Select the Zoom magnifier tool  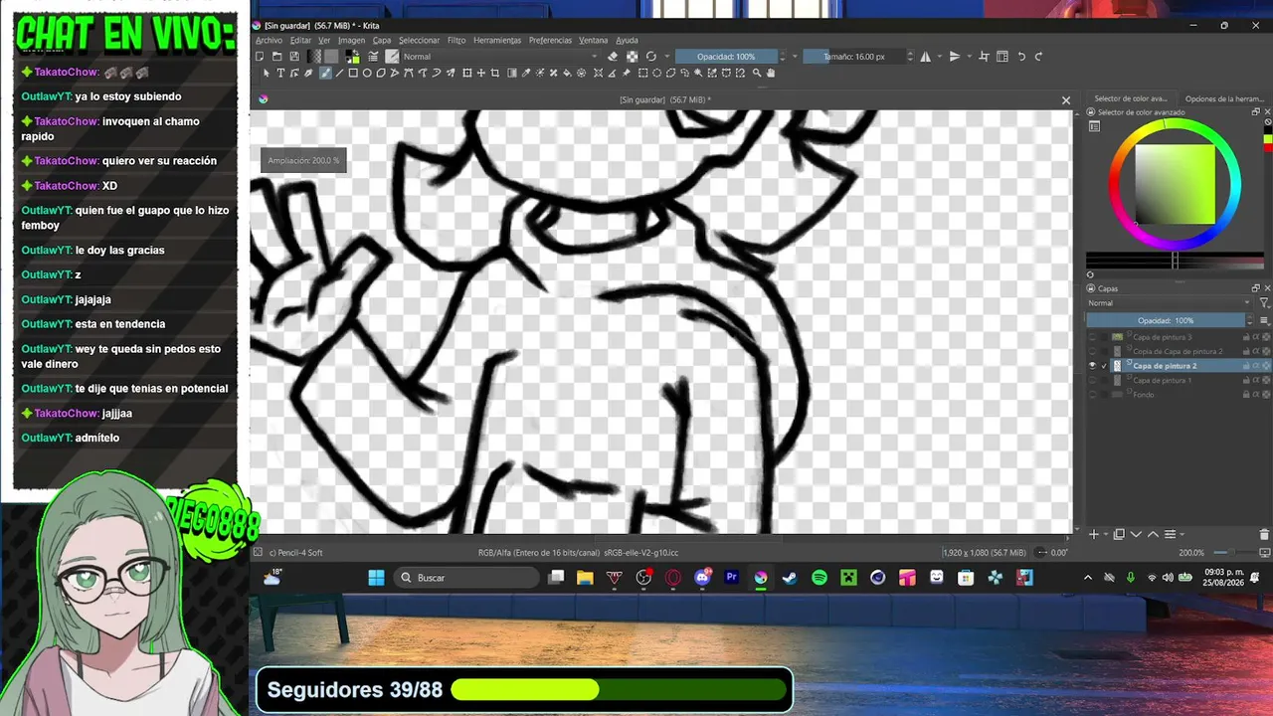(x=757, y=73)
